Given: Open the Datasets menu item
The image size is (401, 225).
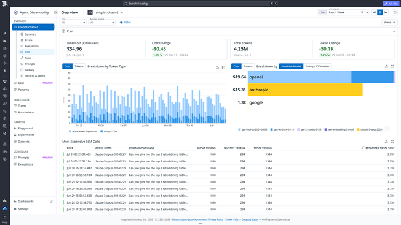Looking at the screenshot, I should pos(23,142).
